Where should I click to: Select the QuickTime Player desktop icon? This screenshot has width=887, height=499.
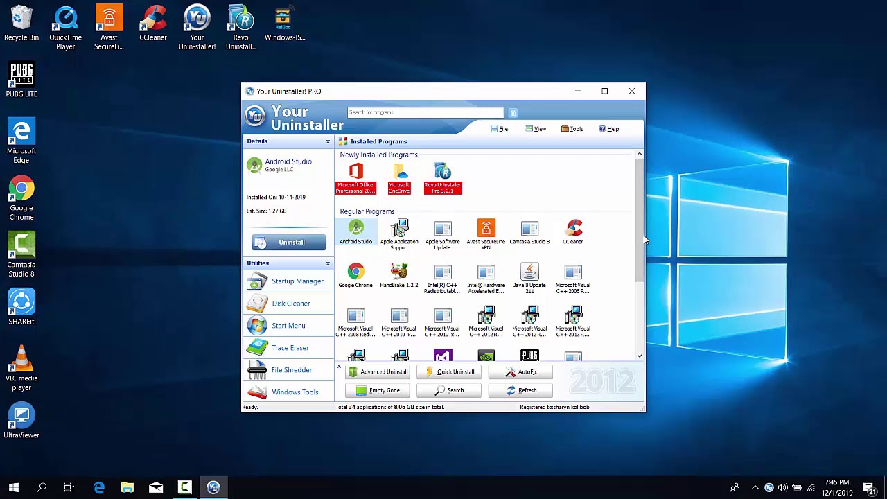click(65, 28)
